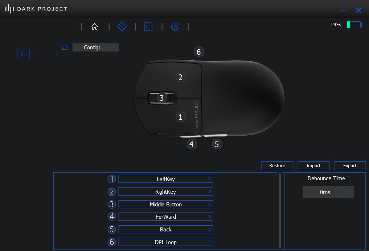Close the Dark Project window
This screenshot has width=369, height=251.
pos(358,11)
